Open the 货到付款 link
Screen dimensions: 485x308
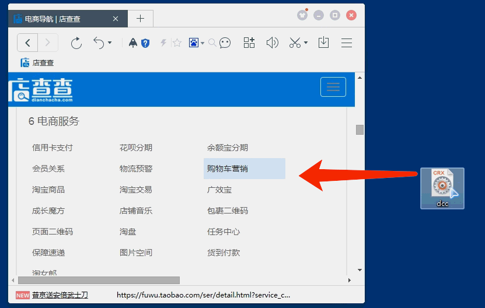[224, 253]
